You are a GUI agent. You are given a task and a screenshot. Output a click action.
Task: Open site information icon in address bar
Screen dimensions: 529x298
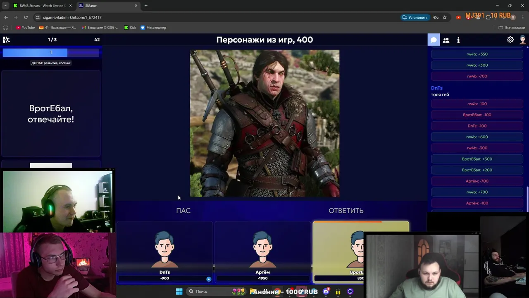pyautogui.click(x=38, y=17)
